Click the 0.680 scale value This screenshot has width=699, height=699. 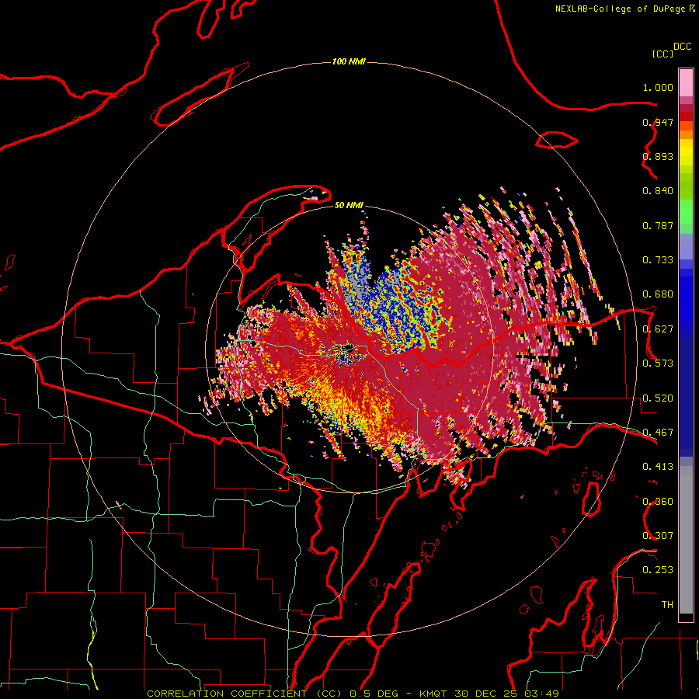click(658, 294)
